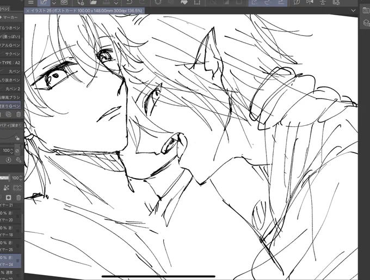Image resolution: width=370 pixels, height=280 pixels.
Task: Select the イラスト25 document tab
Action: pos(84,11)
